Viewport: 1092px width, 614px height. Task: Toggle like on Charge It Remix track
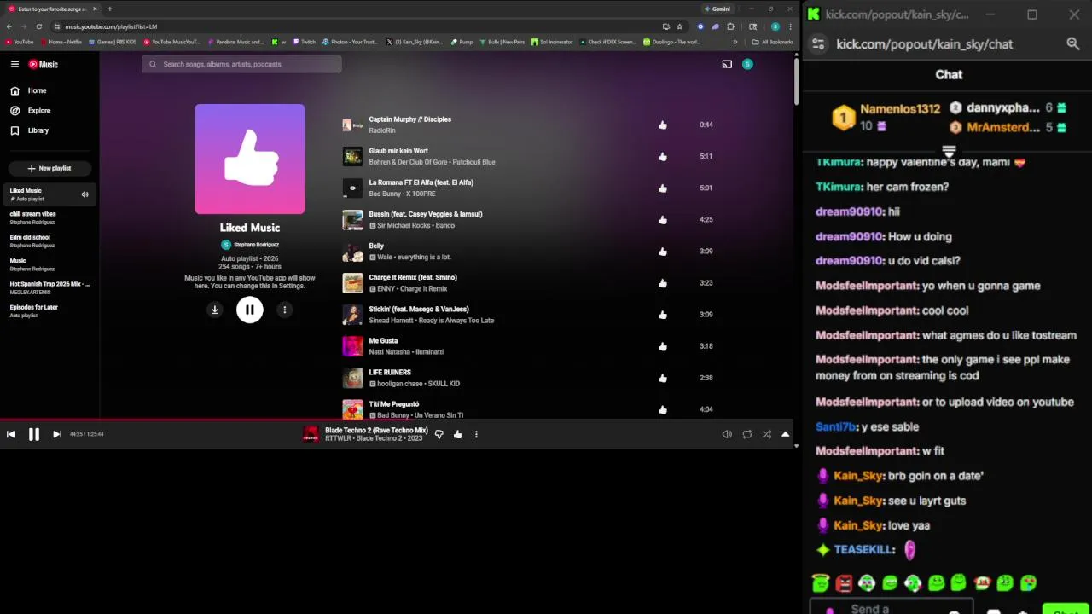[663, 283]
